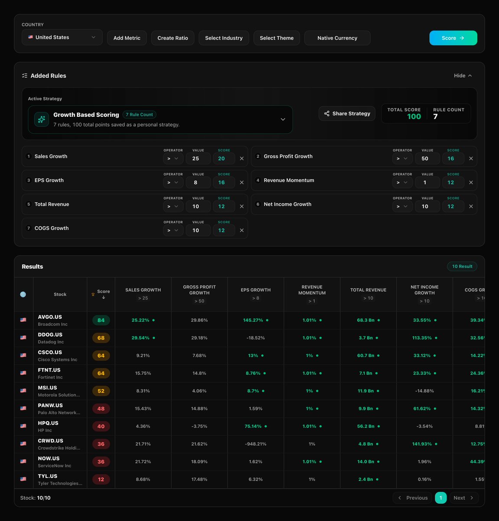This screenshot has width=499, height=521.
Task: Click the Revenue Momentum column header
Action: coord(312,294)
